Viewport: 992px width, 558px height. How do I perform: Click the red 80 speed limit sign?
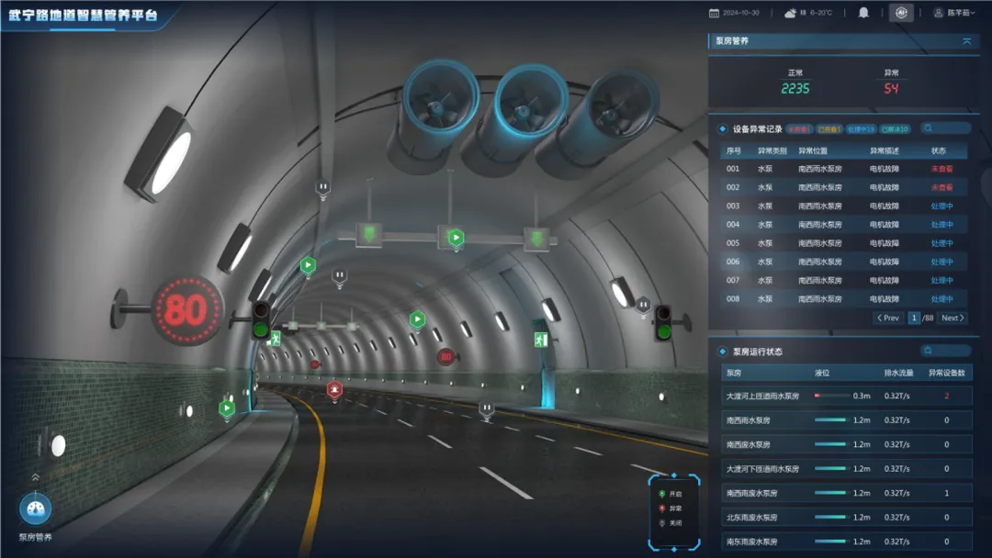tap(186, 309)
